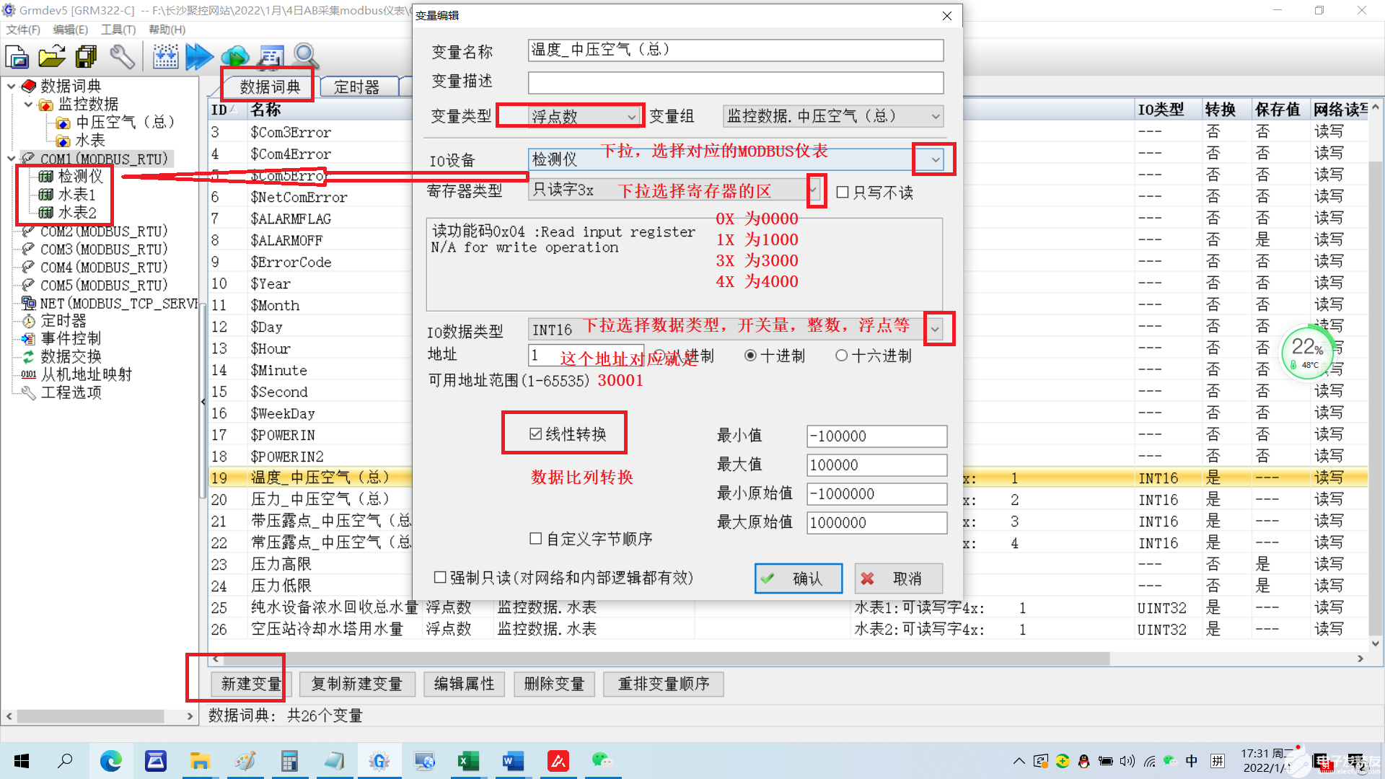Open the 帮助(H) menu

tap(167, 30)
